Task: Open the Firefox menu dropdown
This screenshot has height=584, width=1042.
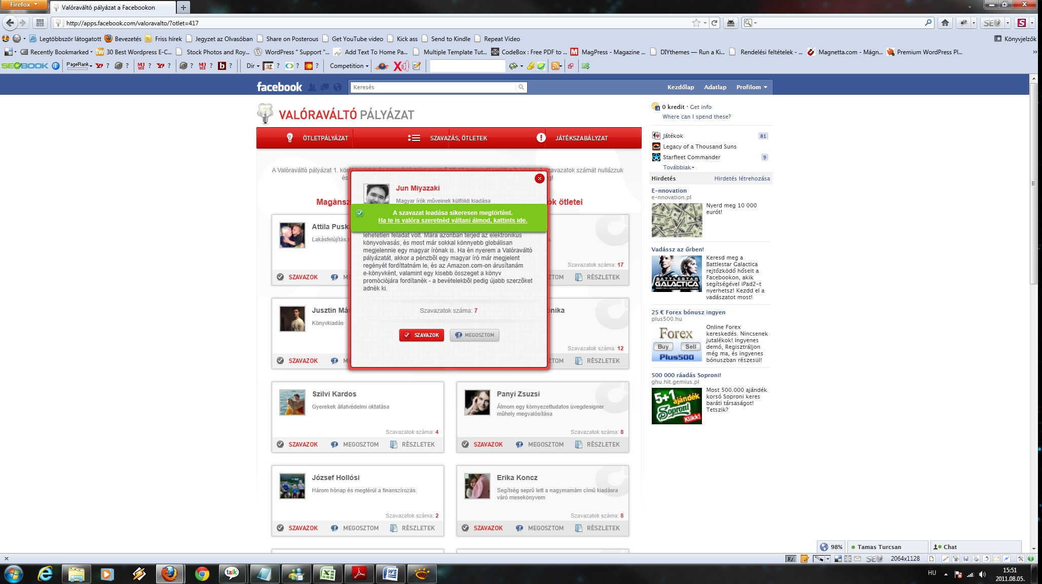Action: coord(24,5)
